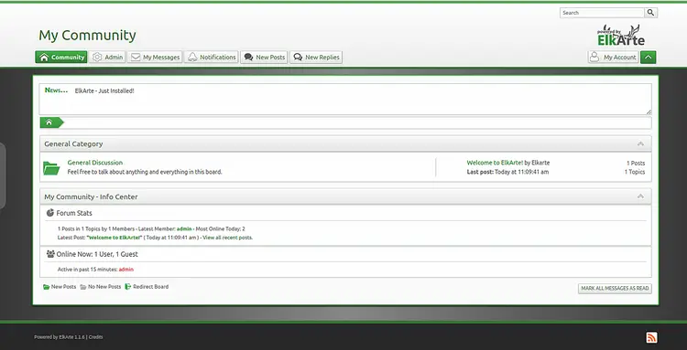Image resolution: width=687 pixels, height=350 pixels.
Task: Open the Admin menu
Action: (x=107, y=58)
